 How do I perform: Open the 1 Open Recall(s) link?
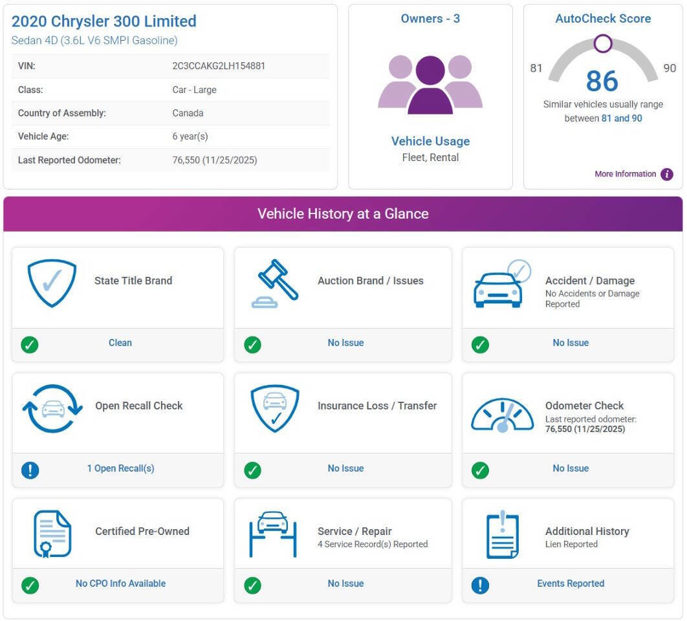pos(120,468)
